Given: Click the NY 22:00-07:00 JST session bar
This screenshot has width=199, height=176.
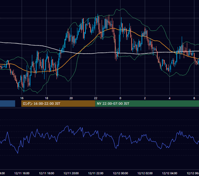Looking at the screenshot, I should (147, 104).
